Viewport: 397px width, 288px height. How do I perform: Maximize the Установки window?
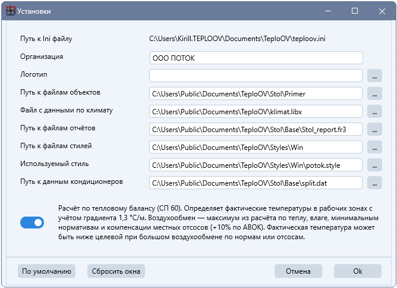pos(355,11)
